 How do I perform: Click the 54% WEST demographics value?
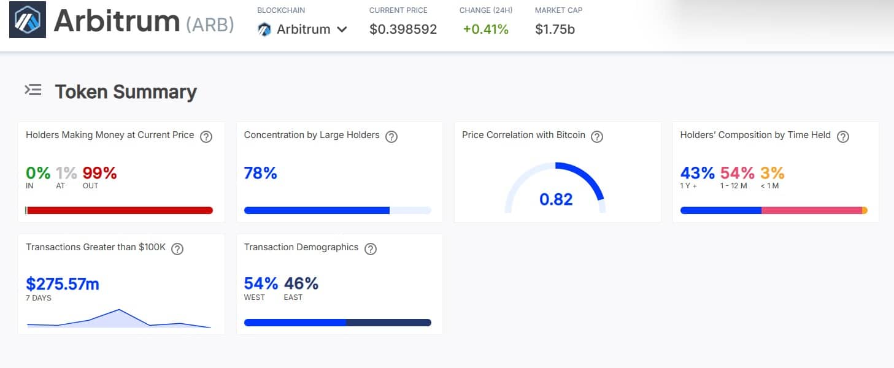pyautogui.click(x=261, y=284)
